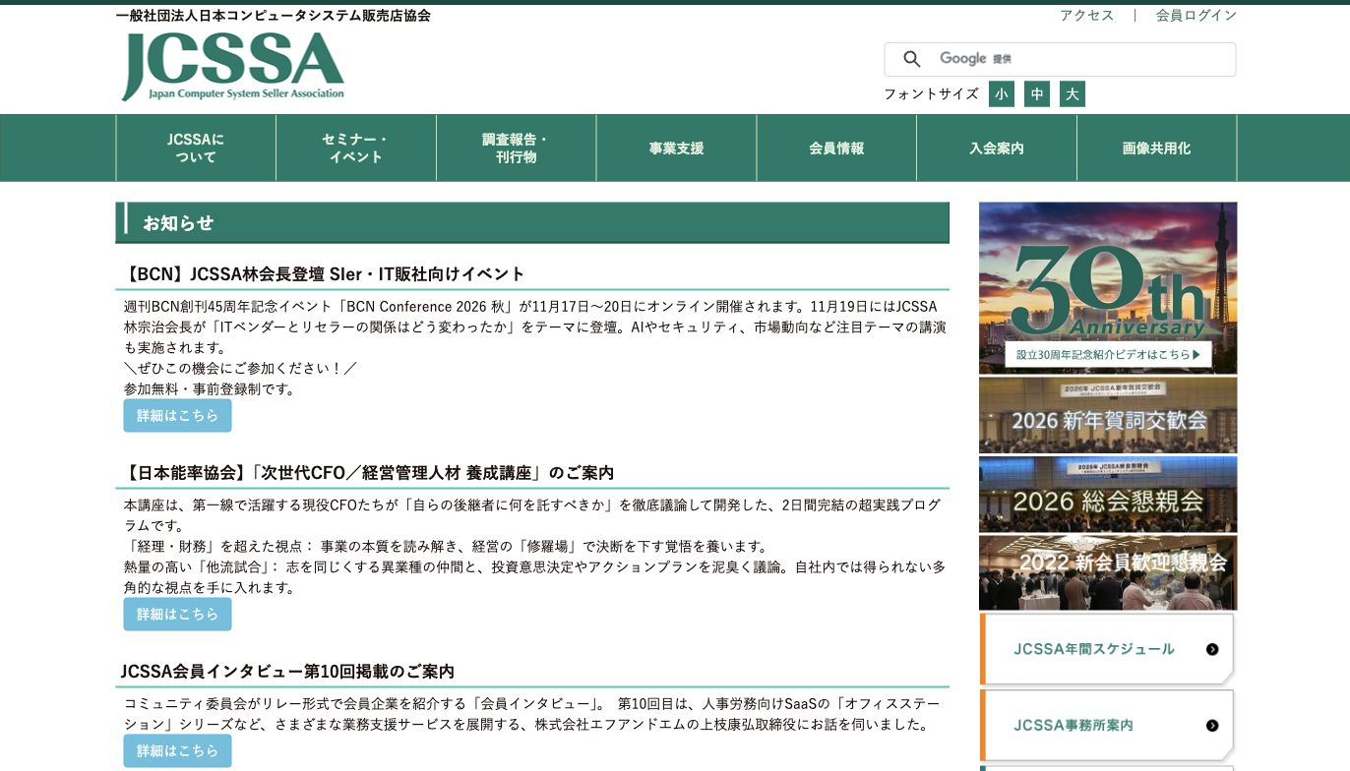Click 詳細はこちら for 次世代CFO講座
The height and width of the screenshot is (771, 1350).
[177, 614]
